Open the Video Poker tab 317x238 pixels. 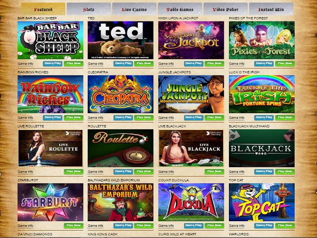tap(226, 9)
